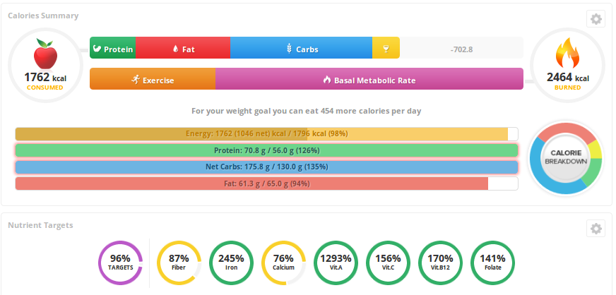Image resolution: width=616 pixels, height=295 pixels.
Task: Click the -702.8 calorie deficit box
Action: [461, 49]
